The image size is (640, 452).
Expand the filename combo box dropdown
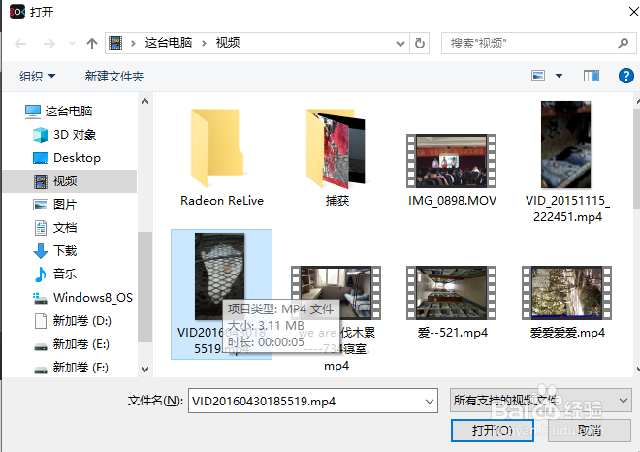(430, 401)
